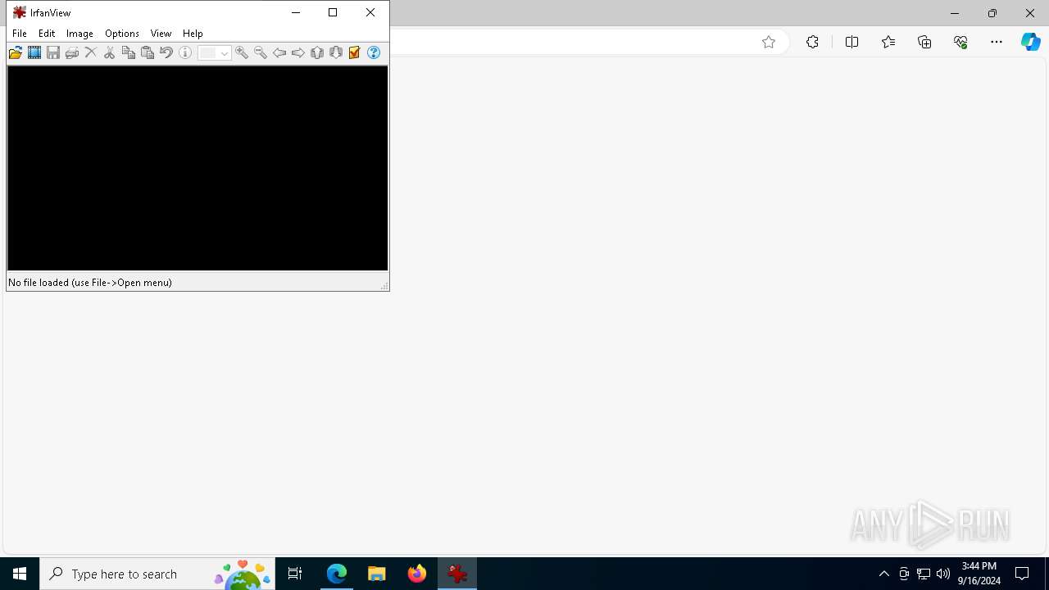Open Favorites list icon in Edge
Screen dimensions: 1049x590
pyautogui.click(x=888, y=42)
